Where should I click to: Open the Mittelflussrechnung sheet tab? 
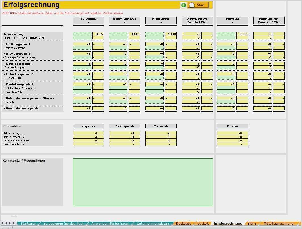tap(278, 223)
